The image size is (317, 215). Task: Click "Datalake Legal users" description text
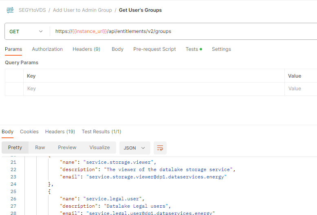click(x=136, y=206)
